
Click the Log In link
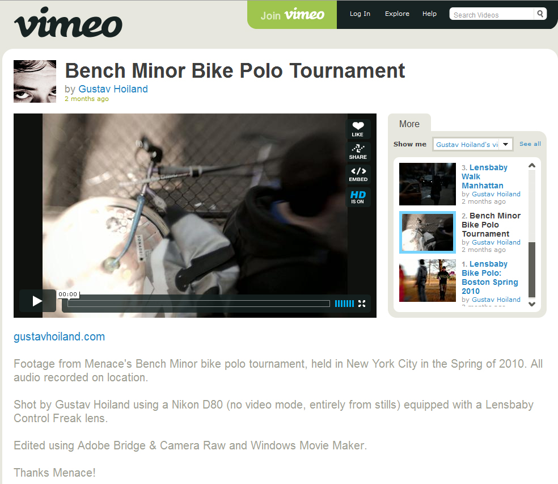coord(360,14)
